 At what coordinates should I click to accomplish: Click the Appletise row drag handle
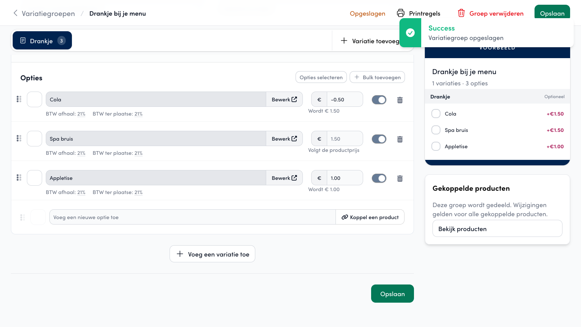click(19, 178)
